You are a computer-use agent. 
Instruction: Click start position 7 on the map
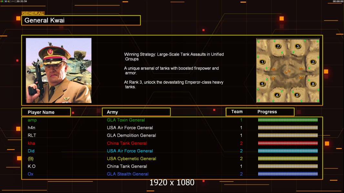pos(278,46)
